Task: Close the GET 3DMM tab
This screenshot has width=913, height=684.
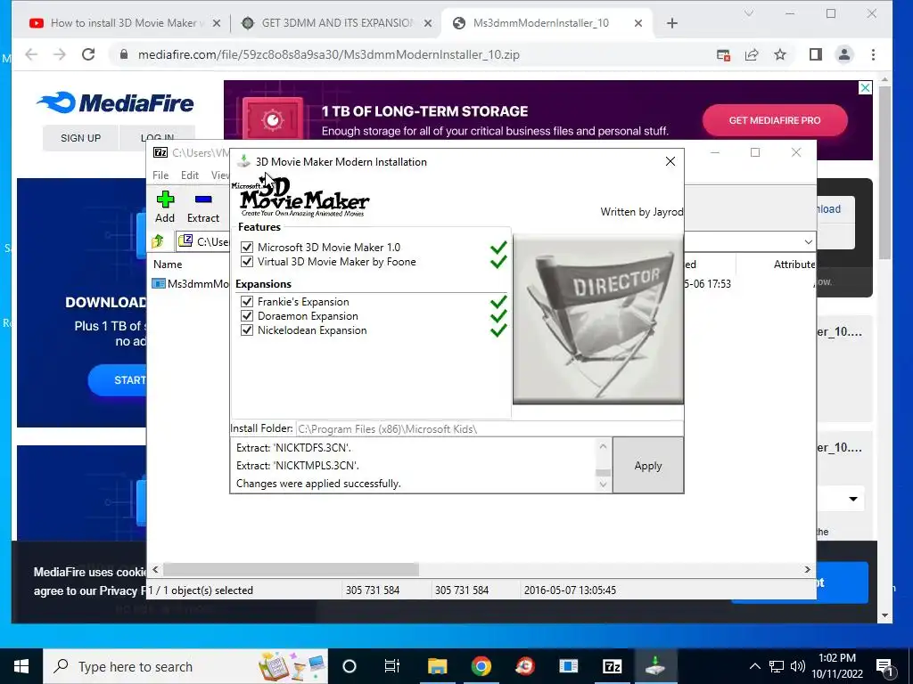Action: pyautogui.click(x=427, y=23)
